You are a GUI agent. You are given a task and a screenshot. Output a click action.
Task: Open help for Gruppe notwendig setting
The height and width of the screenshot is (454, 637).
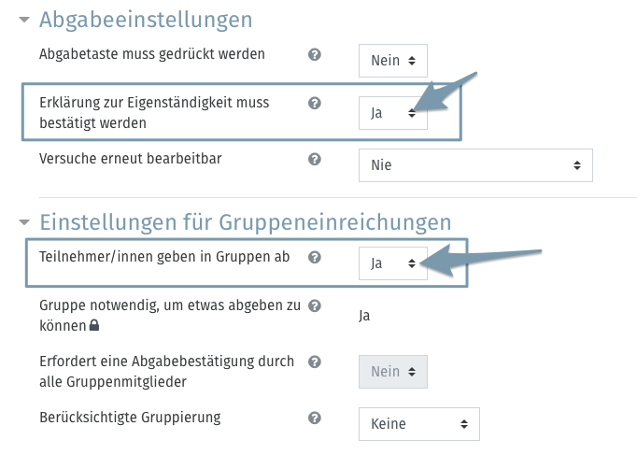[315, 305]
